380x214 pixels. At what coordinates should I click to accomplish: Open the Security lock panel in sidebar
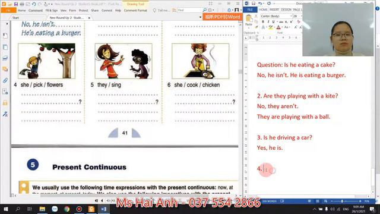[x=5, y=103]
